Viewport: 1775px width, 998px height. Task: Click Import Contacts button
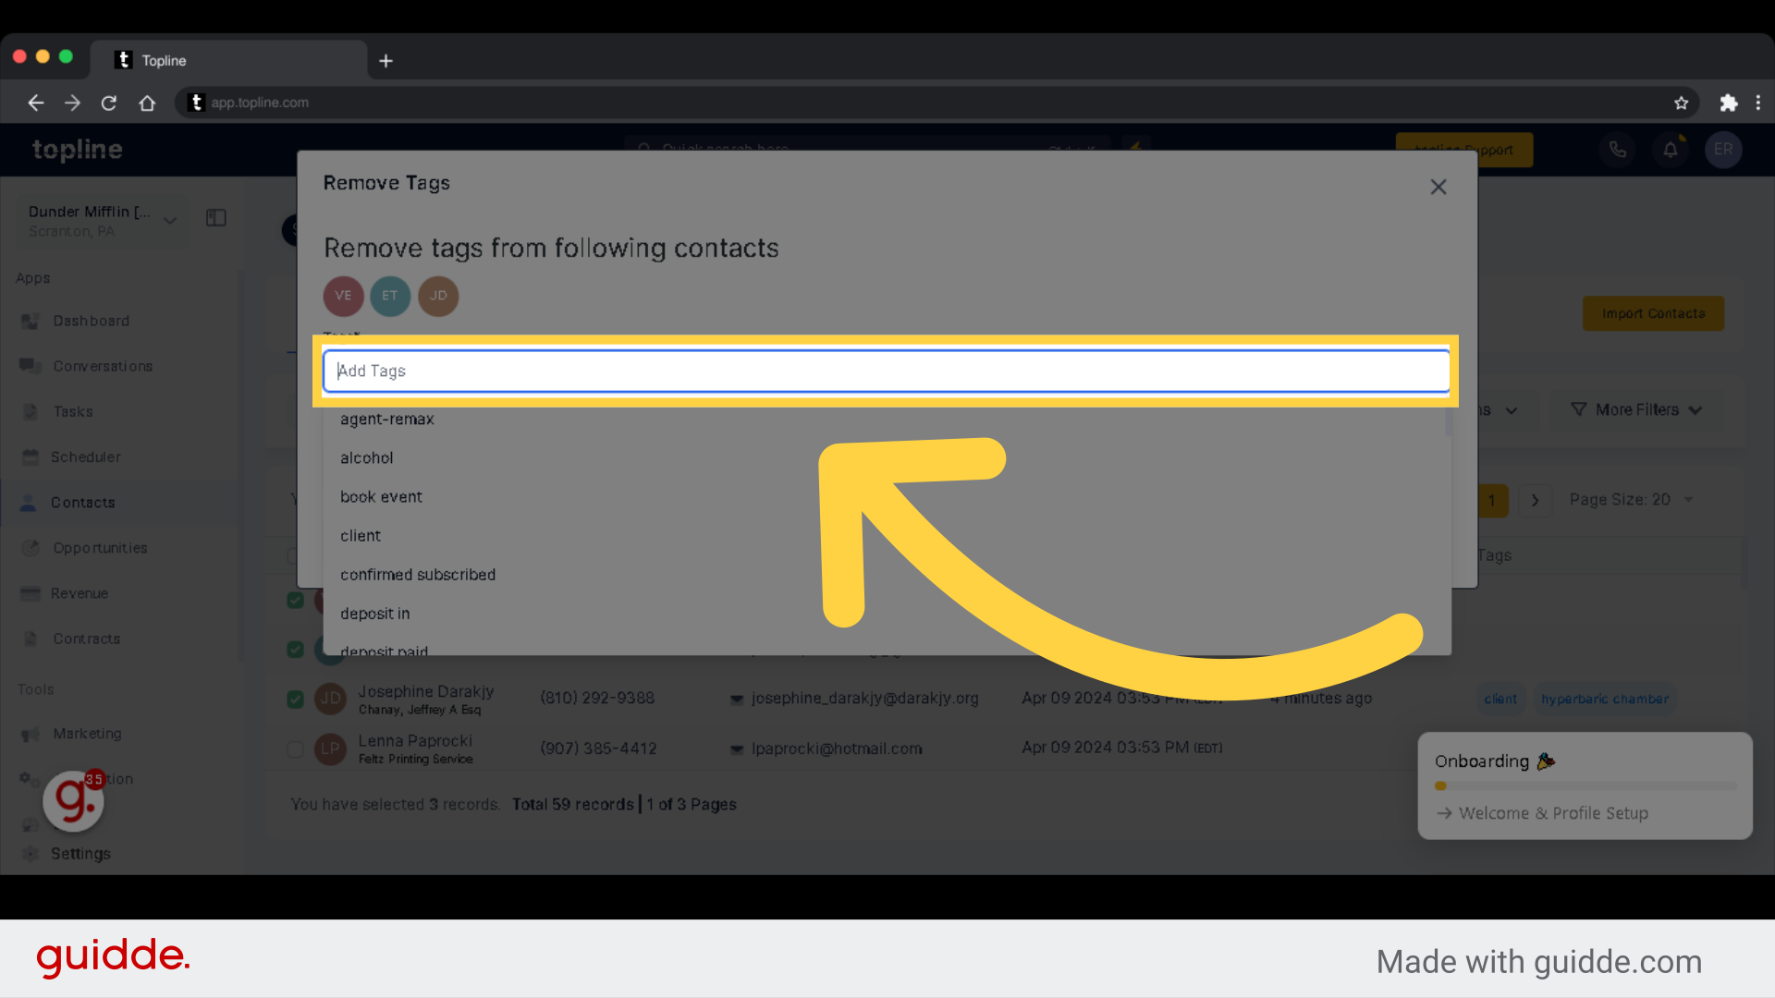[x=1653, y=313]
